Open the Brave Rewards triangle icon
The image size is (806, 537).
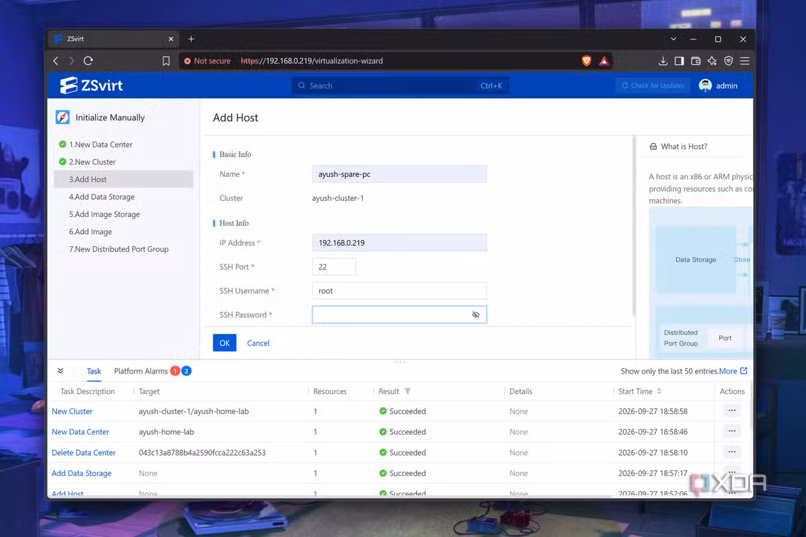(604, 61)
